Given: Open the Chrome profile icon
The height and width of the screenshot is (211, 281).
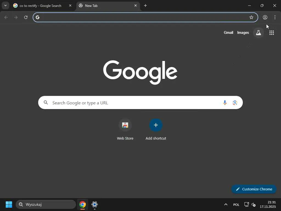Looking at the screenshot, I should click(x=265, y=17).
